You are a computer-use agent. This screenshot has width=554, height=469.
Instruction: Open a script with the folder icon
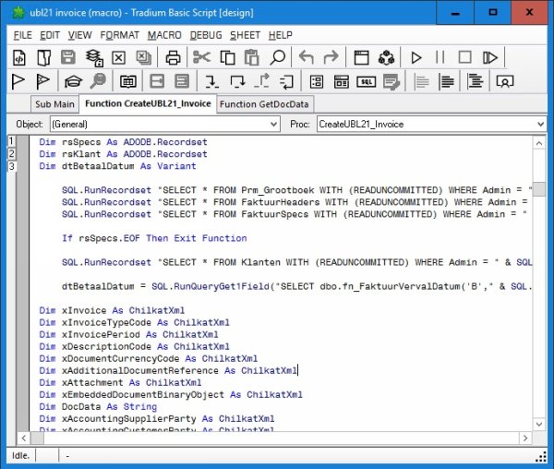[x=43, y=57]
